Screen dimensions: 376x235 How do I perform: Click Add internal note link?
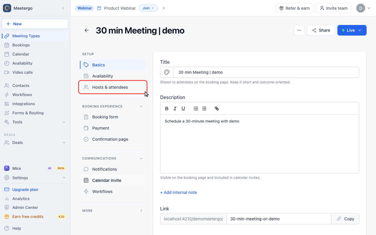[x=179, y=192]
